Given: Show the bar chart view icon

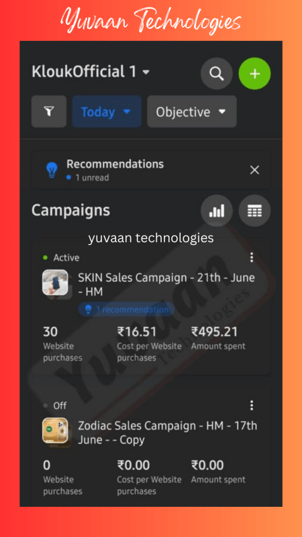Looking at the screenshot, I should point(216,211).
